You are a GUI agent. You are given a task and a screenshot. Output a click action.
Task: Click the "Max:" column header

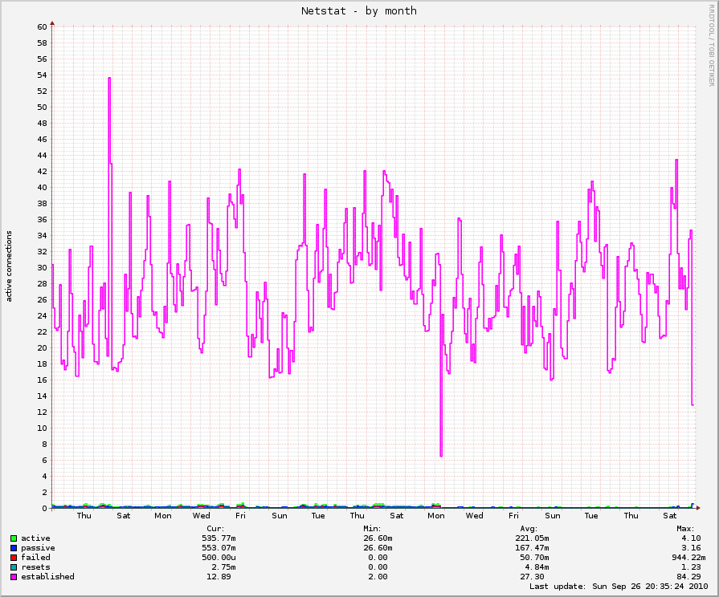(x=685, y=529)
